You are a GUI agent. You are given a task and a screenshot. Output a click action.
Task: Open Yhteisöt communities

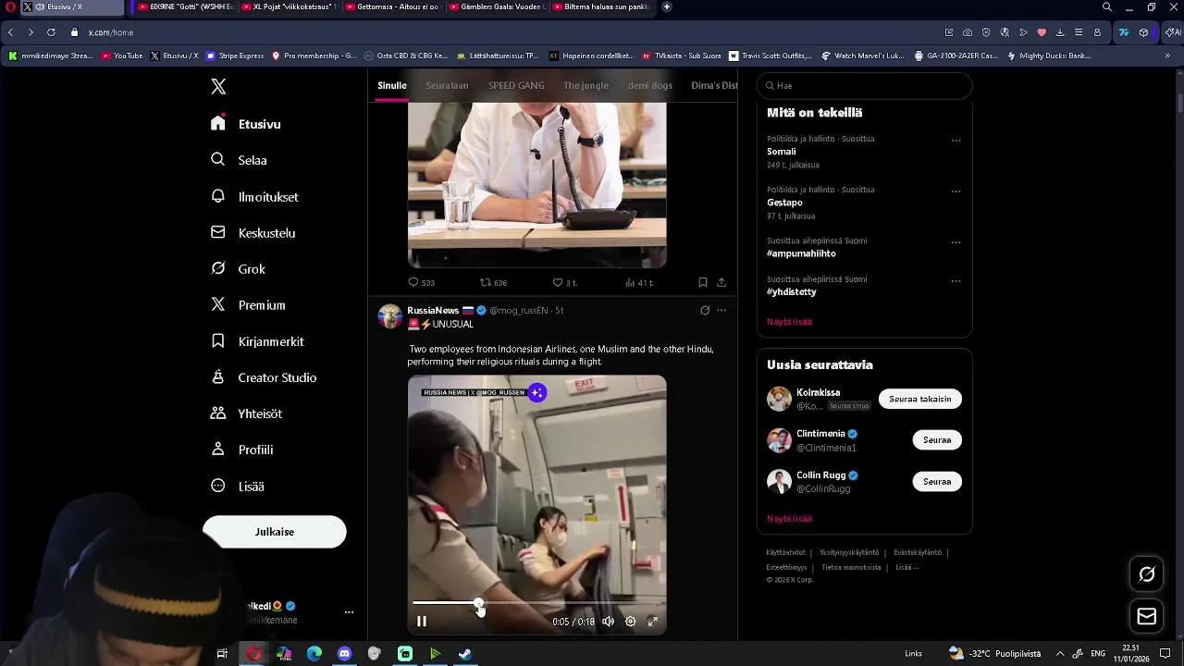click(246, 413)
